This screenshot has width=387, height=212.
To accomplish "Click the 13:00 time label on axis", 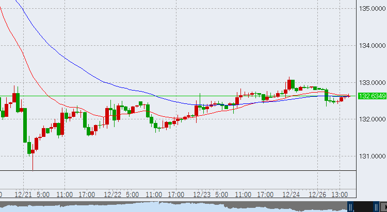I will pyautogui.click(x=340, y=195).
